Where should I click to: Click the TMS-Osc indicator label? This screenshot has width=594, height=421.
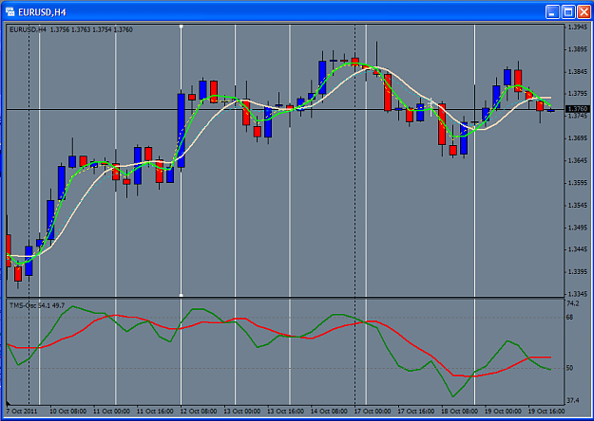tap(37, 305)
